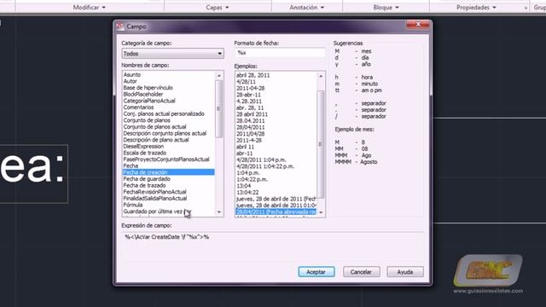Choose '28 abril 2011' date example
546x307 pixels.
click(x=252, y=114)
